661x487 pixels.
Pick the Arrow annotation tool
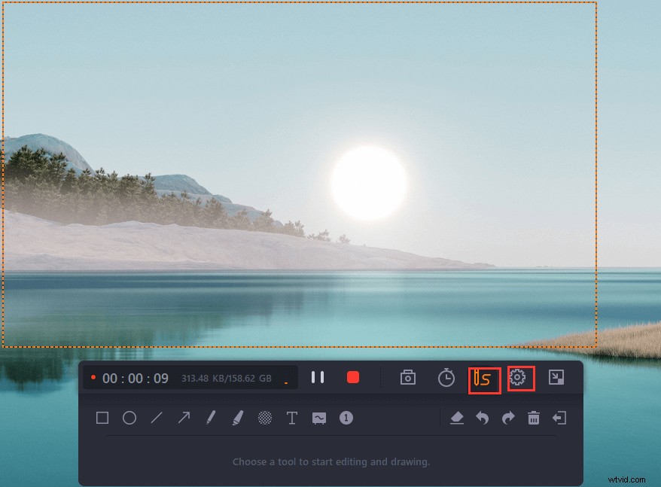(x=183, y=419)
